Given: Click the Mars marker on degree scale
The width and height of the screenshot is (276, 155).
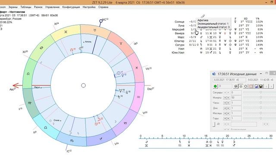Looking at the screenshot, I should pos(147,142).
